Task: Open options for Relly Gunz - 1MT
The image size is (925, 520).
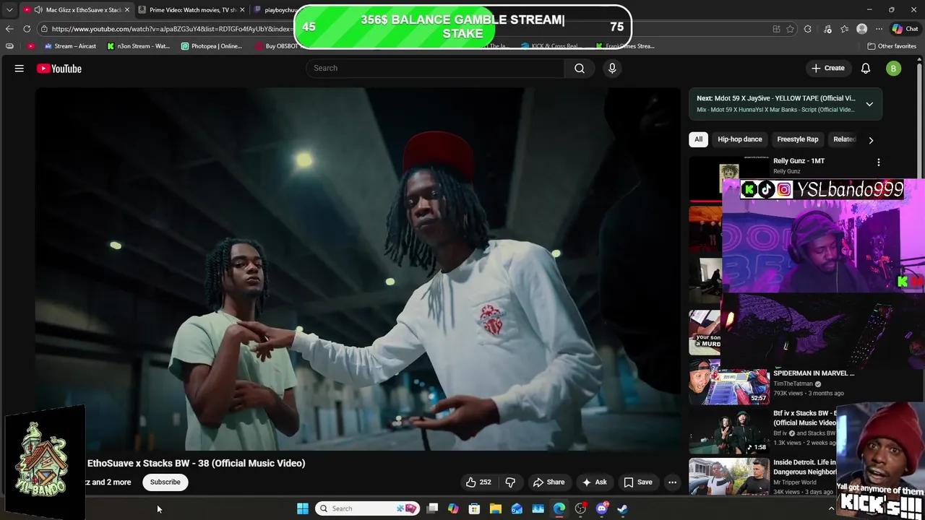Action: 879,162
